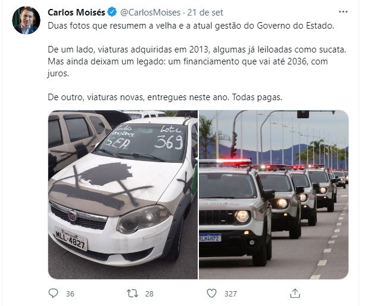
Task: Click the 327 likes count
Action: point(230,294)
